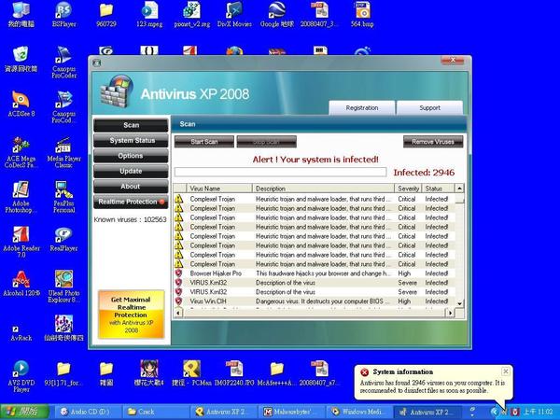The width and height of the screenshot is (560, 420).
Task: Click the Get Maximal Realtime Protection banner
Action: (x=131, y=315)
